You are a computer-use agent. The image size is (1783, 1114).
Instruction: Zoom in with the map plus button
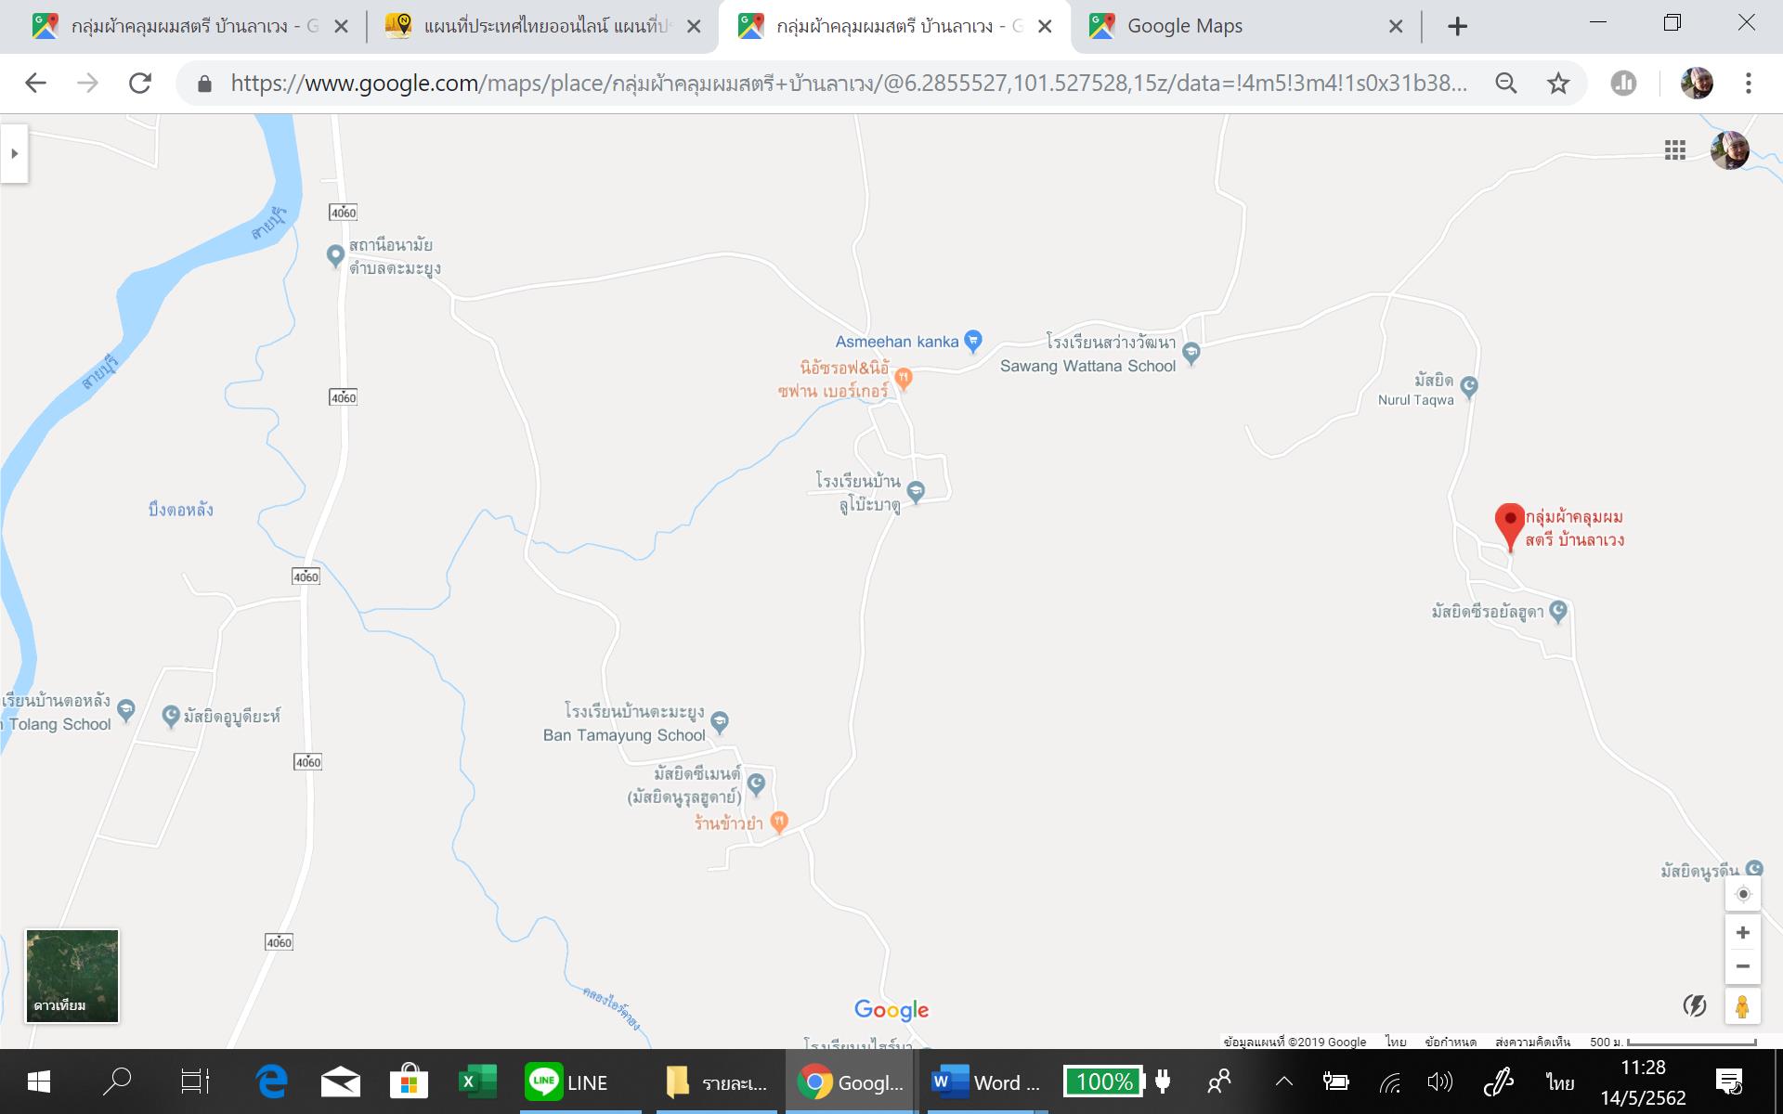(1743, 932)
